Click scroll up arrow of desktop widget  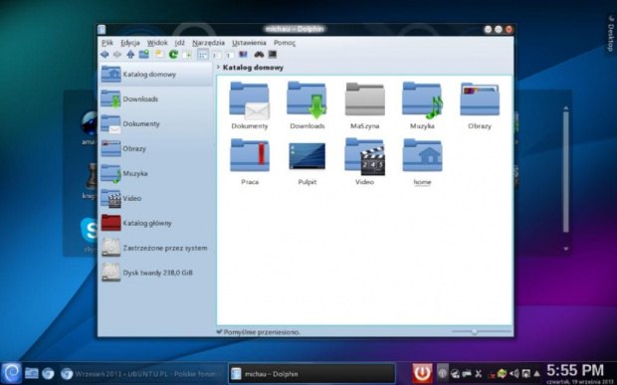pyautogui.click(x=566, y=107)
